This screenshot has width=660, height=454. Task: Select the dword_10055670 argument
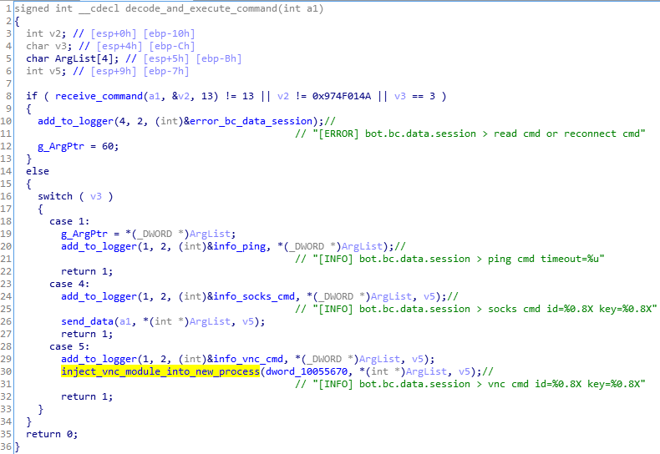point(307,371)
